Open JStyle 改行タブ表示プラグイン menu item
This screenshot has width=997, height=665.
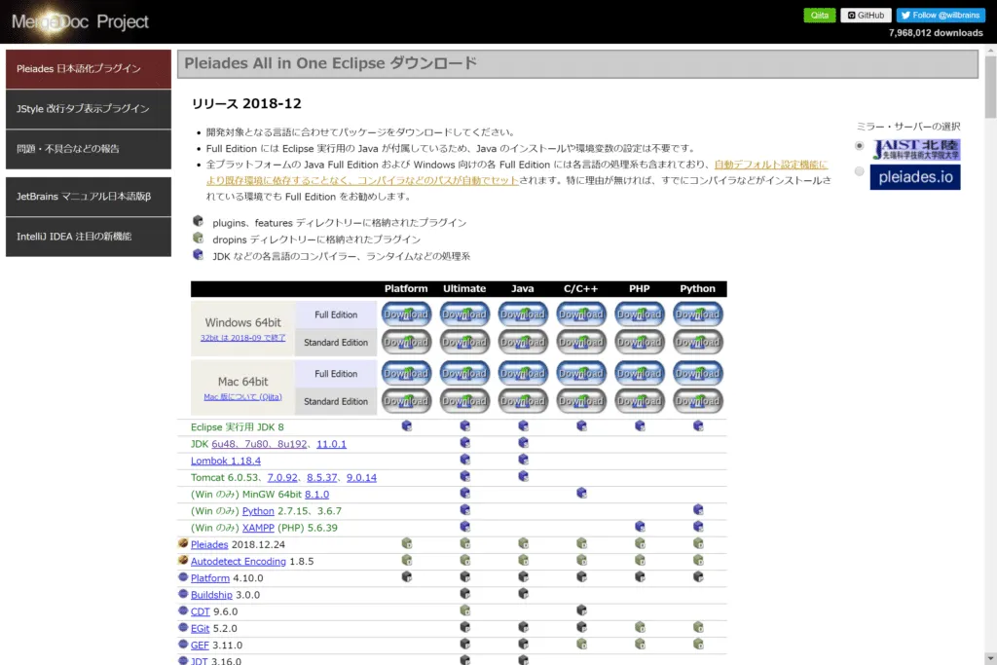[x=89, y=109]
